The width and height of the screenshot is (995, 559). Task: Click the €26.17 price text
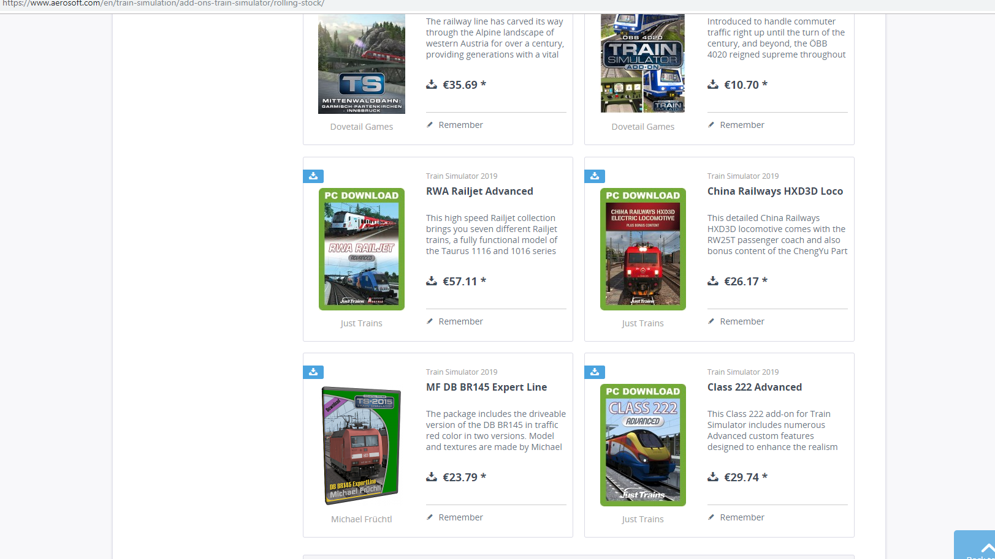coord(746,281)
